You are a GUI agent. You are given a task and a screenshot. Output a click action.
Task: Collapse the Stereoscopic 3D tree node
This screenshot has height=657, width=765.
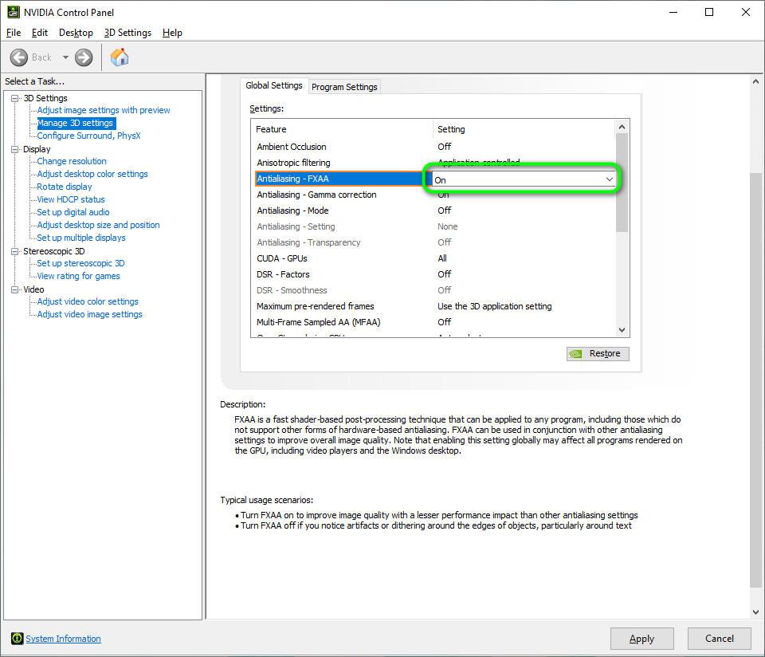pyautogui.click(x=14, y=251)
